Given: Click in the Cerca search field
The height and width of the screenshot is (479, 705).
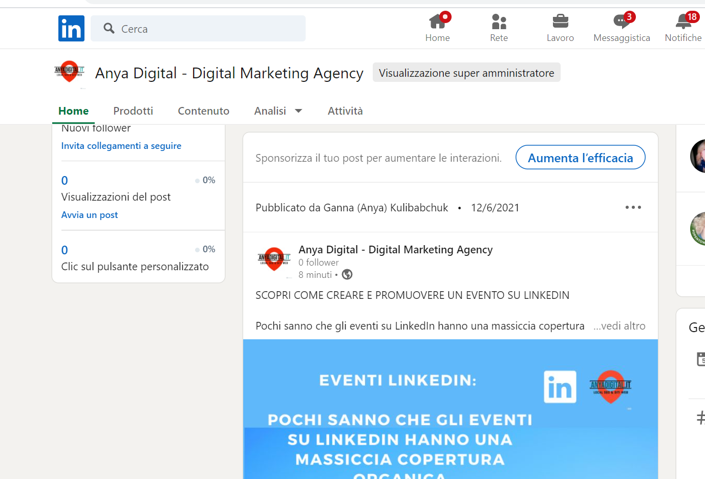Looking at the screenshot, I should point(205,29).
